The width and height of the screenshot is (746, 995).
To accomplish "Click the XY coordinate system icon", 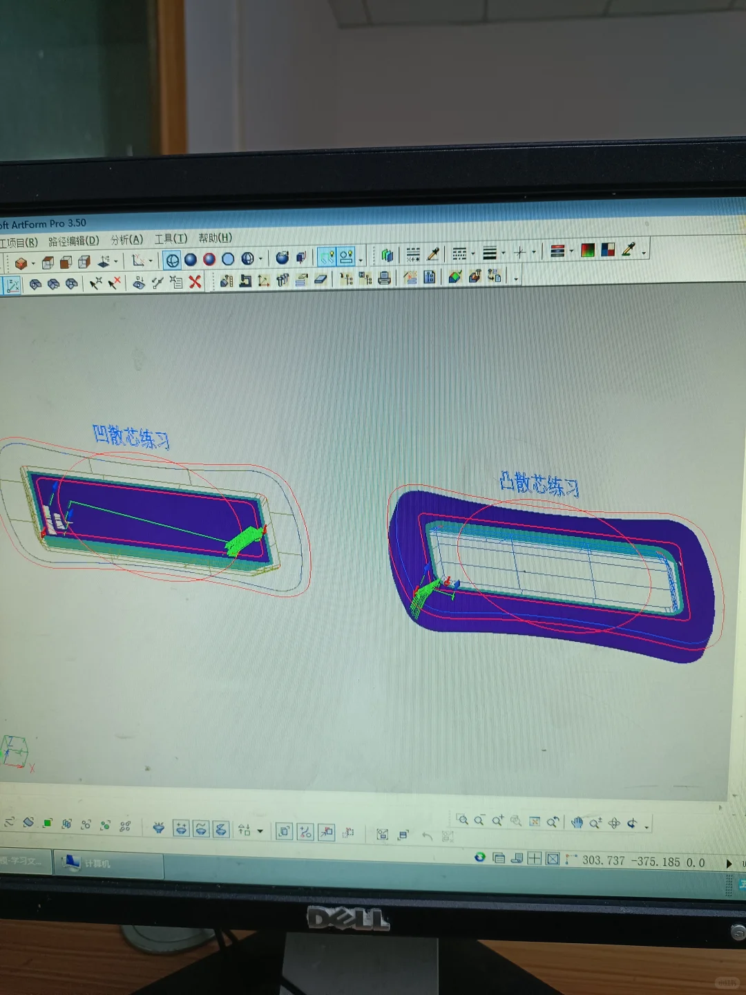I will point(138,260).
